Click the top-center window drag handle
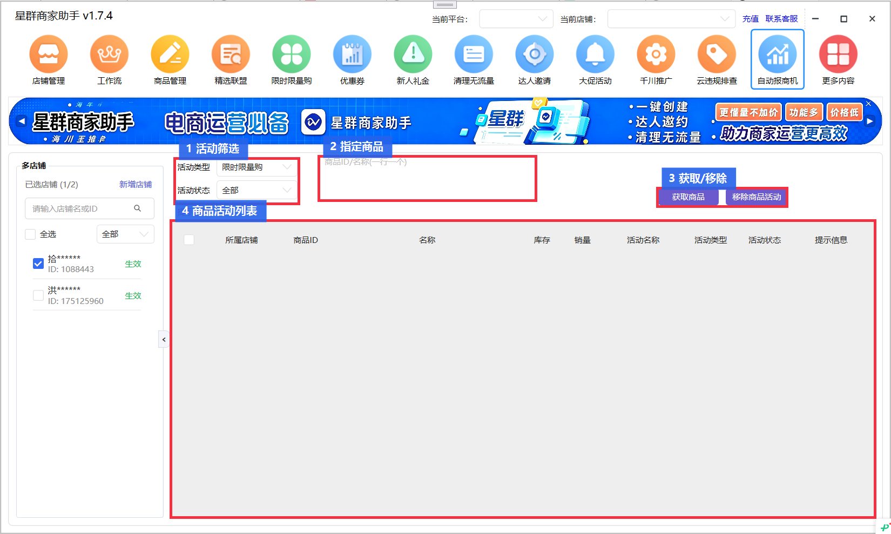 tap(445, 5)
